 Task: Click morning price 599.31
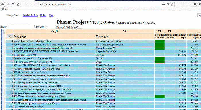[x=183, y=51]
